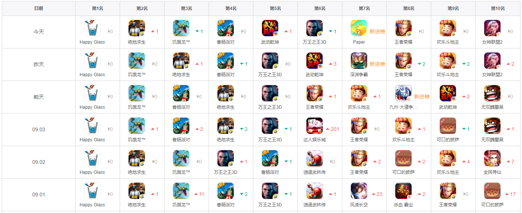This screenshot has width=522, height=213.
Task: Click the 赤血·霸业 icon in 09.01 row
Action: pos(403,191)
